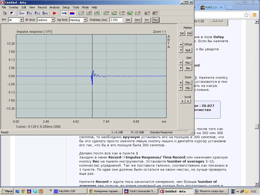
Task: Click the STI speech intelligibility icon
Action: click(147, 13)
